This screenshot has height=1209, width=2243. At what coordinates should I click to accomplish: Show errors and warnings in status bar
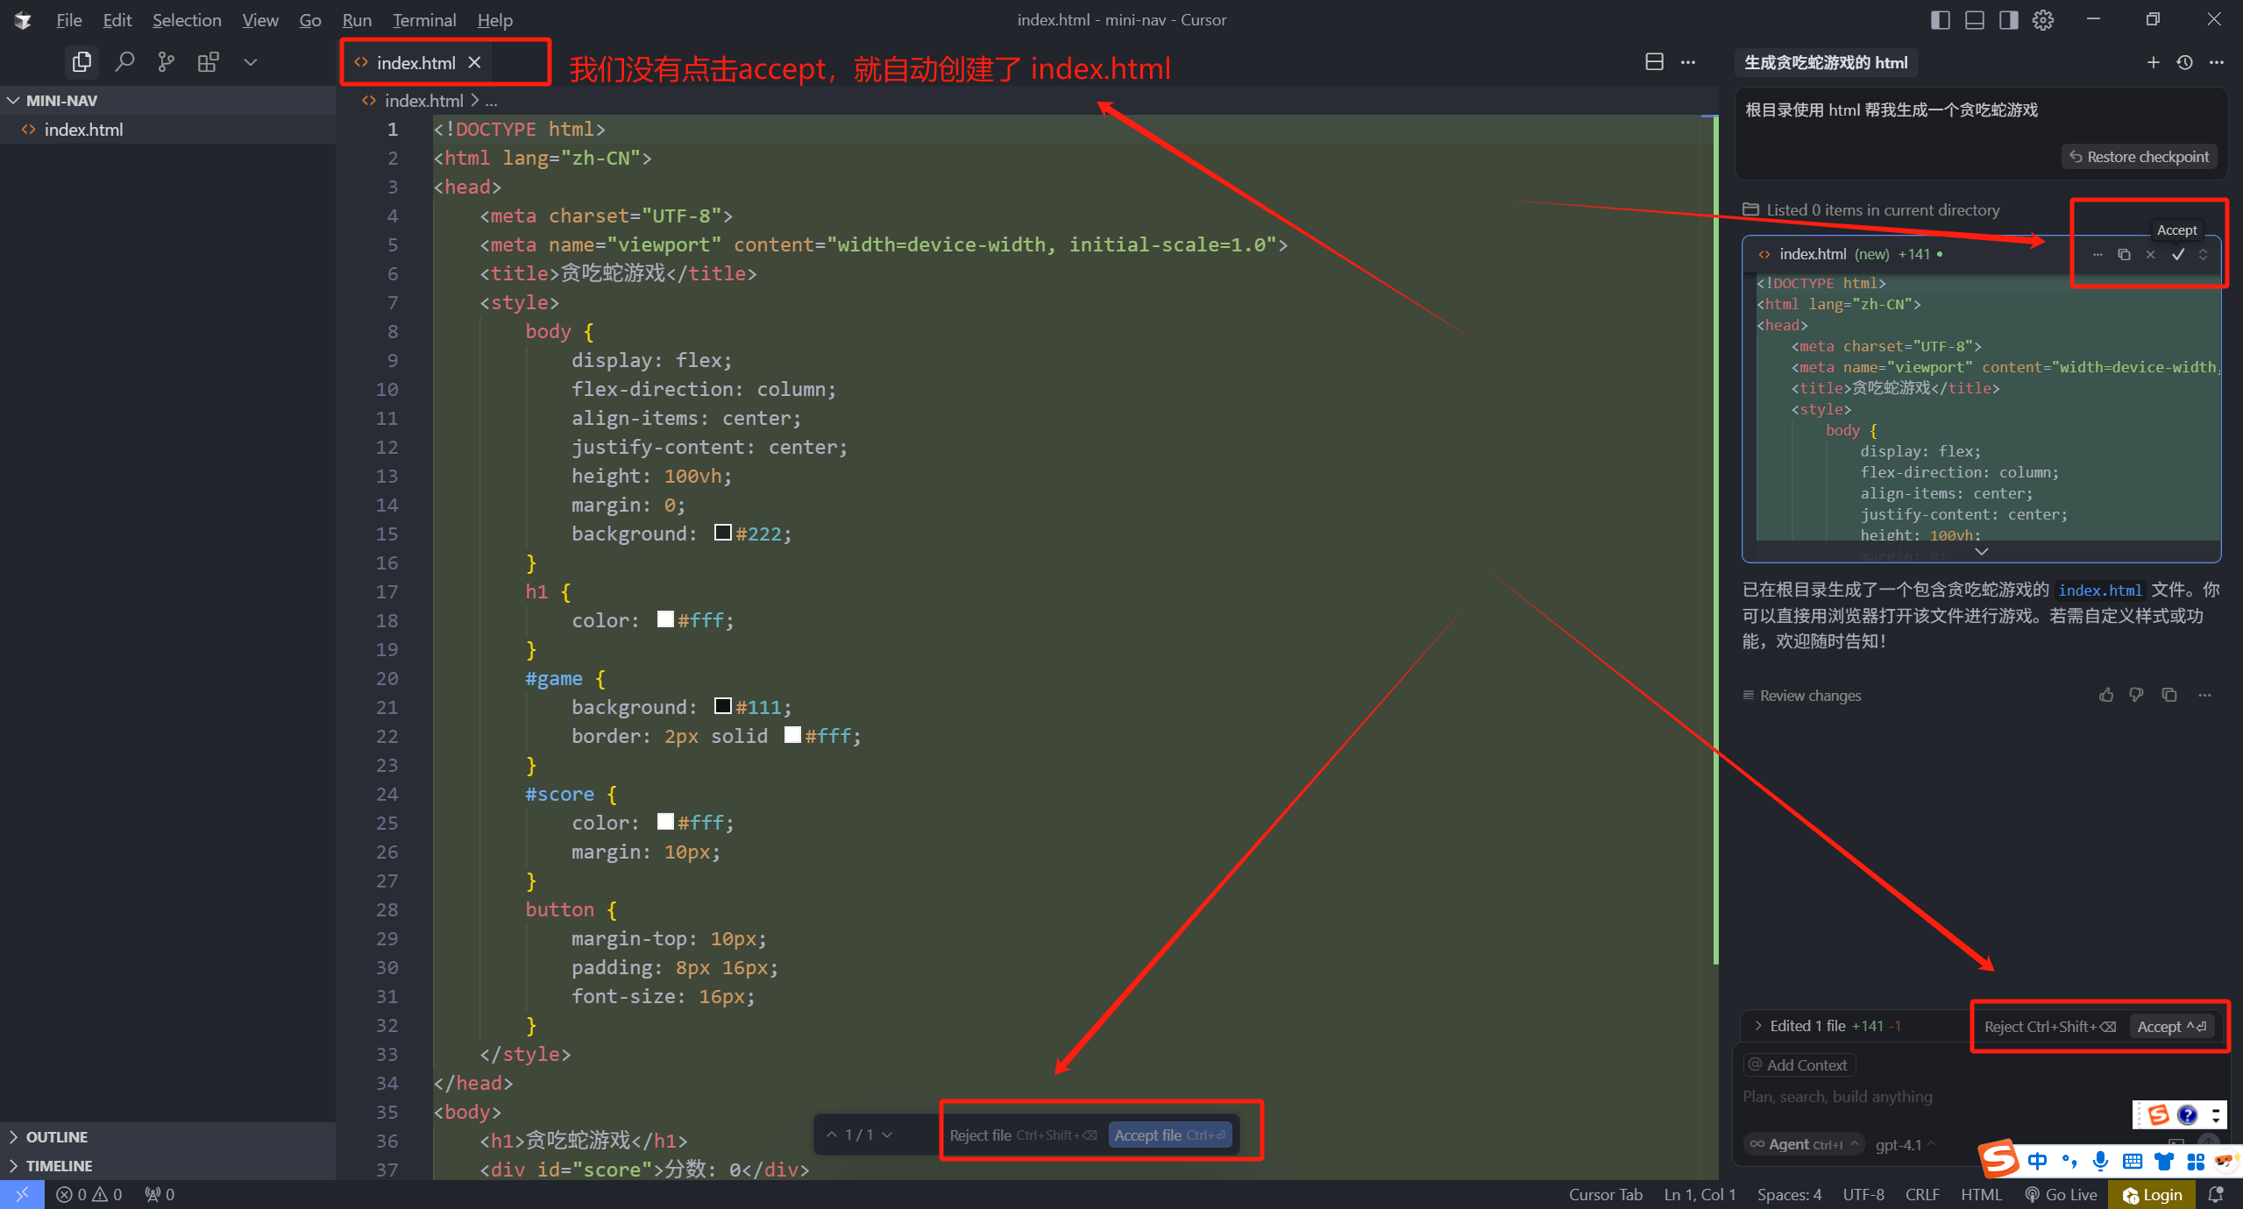tap(89, 1194)
